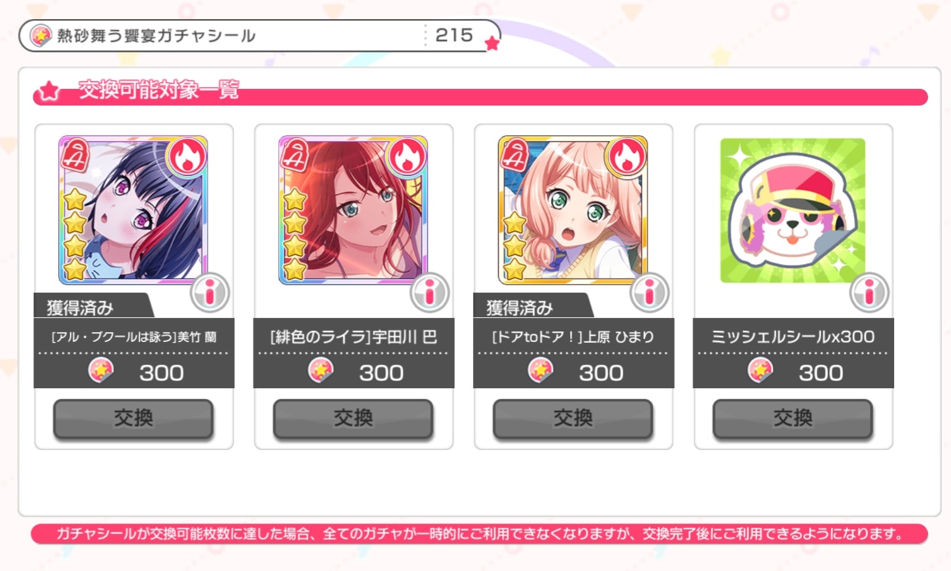
Task: Tap the seal cost icon under Tomoe card
Action: [x=321, y=371]
